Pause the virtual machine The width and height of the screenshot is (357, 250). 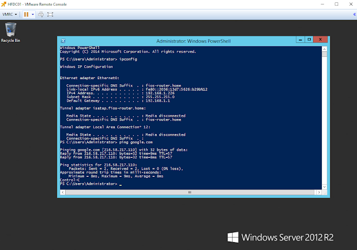pyautogui.click(x=26, y=15)
